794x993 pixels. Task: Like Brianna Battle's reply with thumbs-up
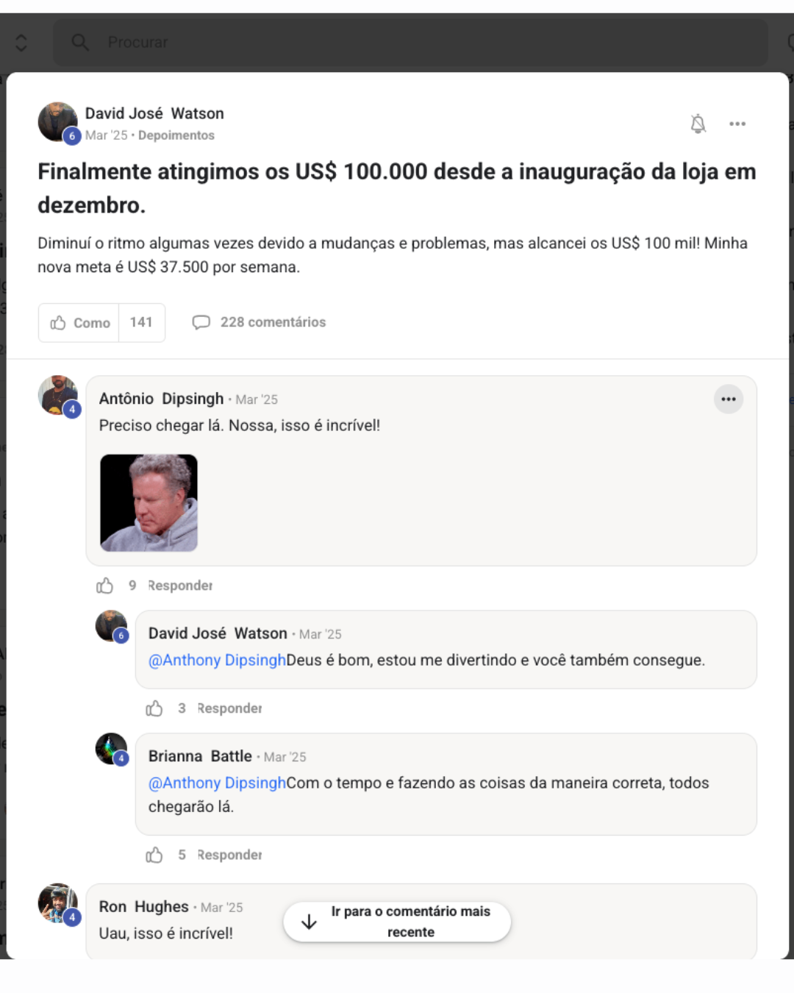coord(154,855)
